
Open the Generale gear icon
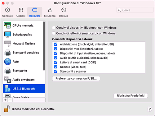click(x=7, y=10)
